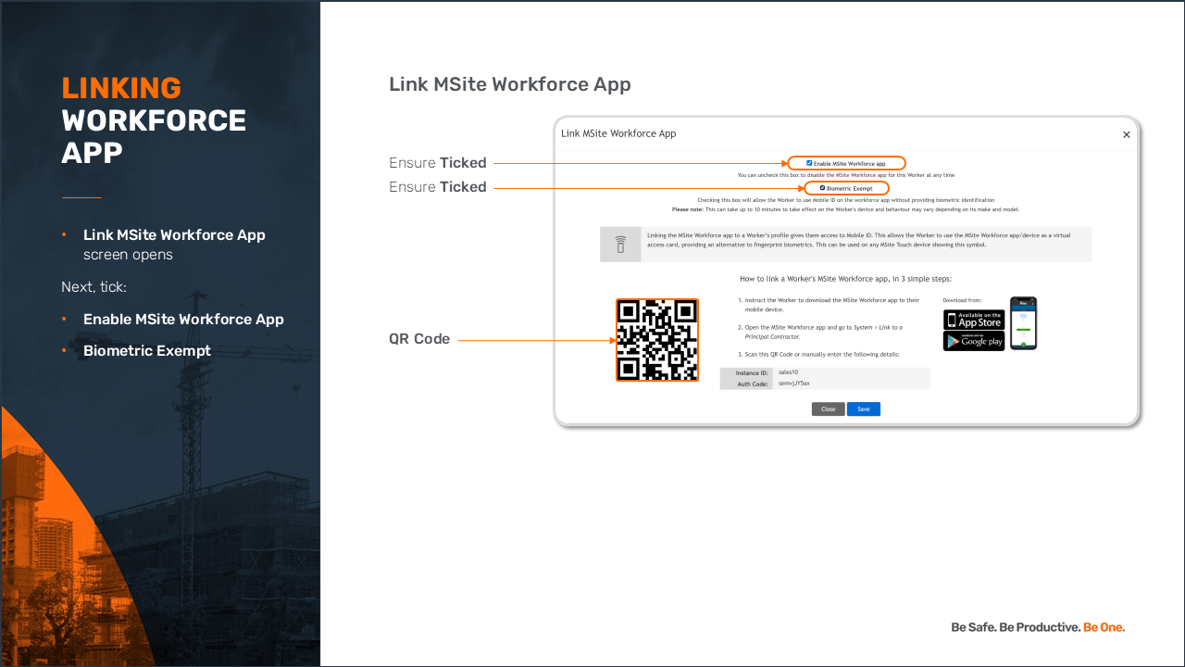Click 'Ensure Ticked' label pointing to Biometric Exempt
This screenshot has height=667, width=1185.
pos(438,187)
